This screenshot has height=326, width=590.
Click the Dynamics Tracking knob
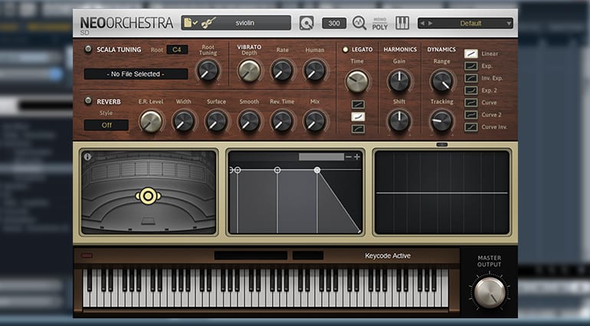point(442,120)
